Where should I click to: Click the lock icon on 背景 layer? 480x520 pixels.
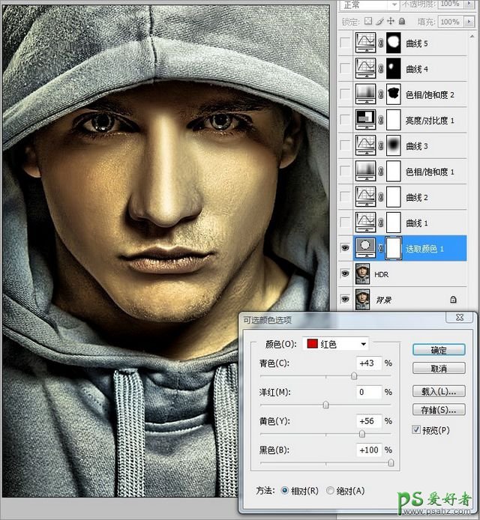click(x=453, y=299)
